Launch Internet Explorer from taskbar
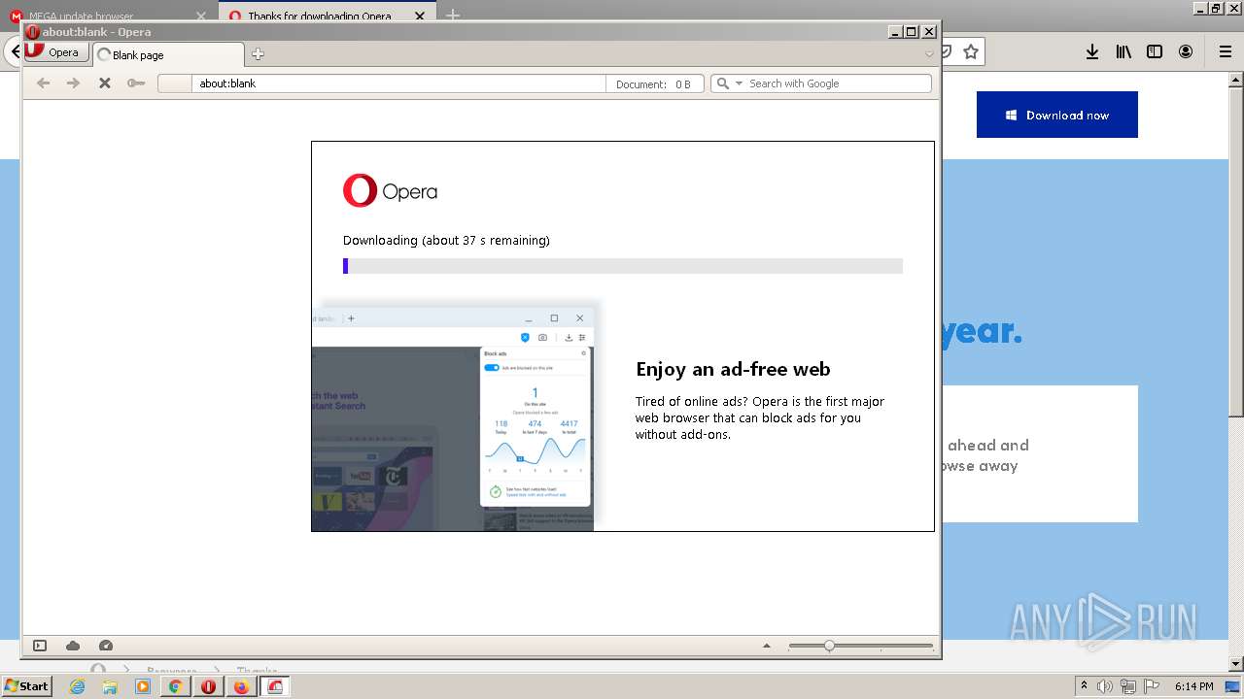This screenshot has width=1244, height=699. coord(77,686)
